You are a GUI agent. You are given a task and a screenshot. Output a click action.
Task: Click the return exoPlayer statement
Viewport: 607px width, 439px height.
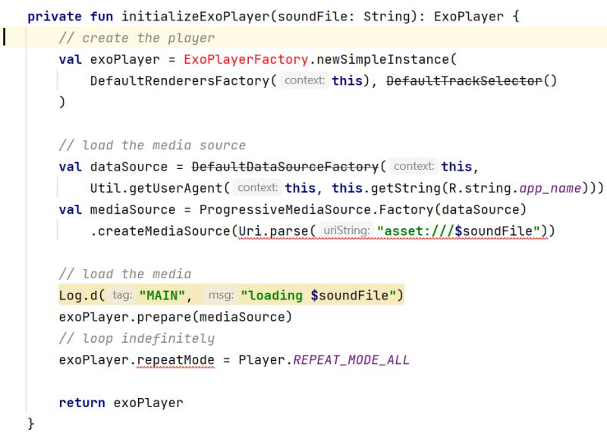point(121,403)
